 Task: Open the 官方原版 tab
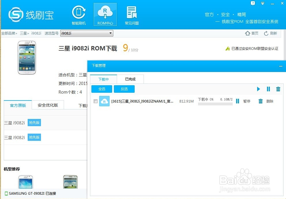pyautogui.click(x=18, y=105)
